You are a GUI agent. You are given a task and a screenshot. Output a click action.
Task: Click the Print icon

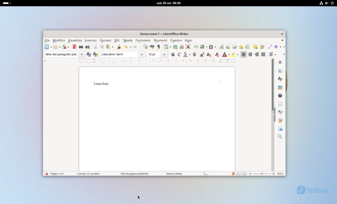pos(81,47)
